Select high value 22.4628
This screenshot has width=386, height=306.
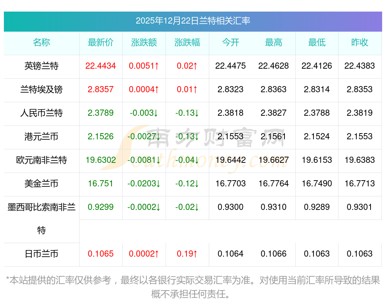(274, 66)
